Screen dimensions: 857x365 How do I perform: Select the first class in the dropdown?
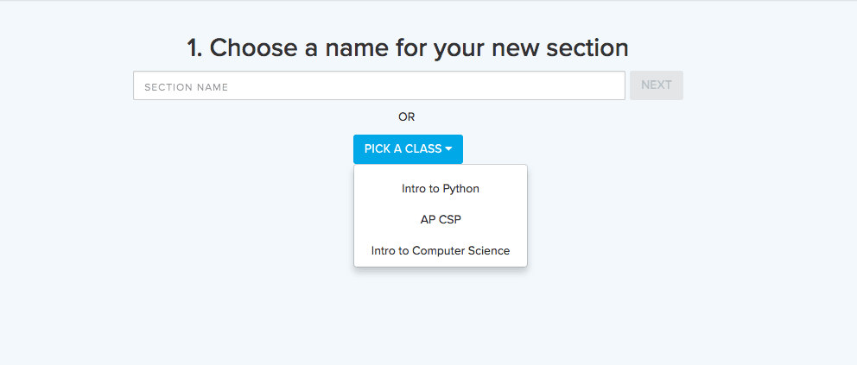click(440, 188)
